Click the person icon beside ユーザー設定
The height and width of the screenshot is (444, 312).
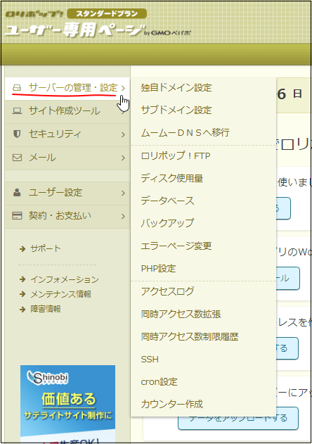tap(17, 193)
